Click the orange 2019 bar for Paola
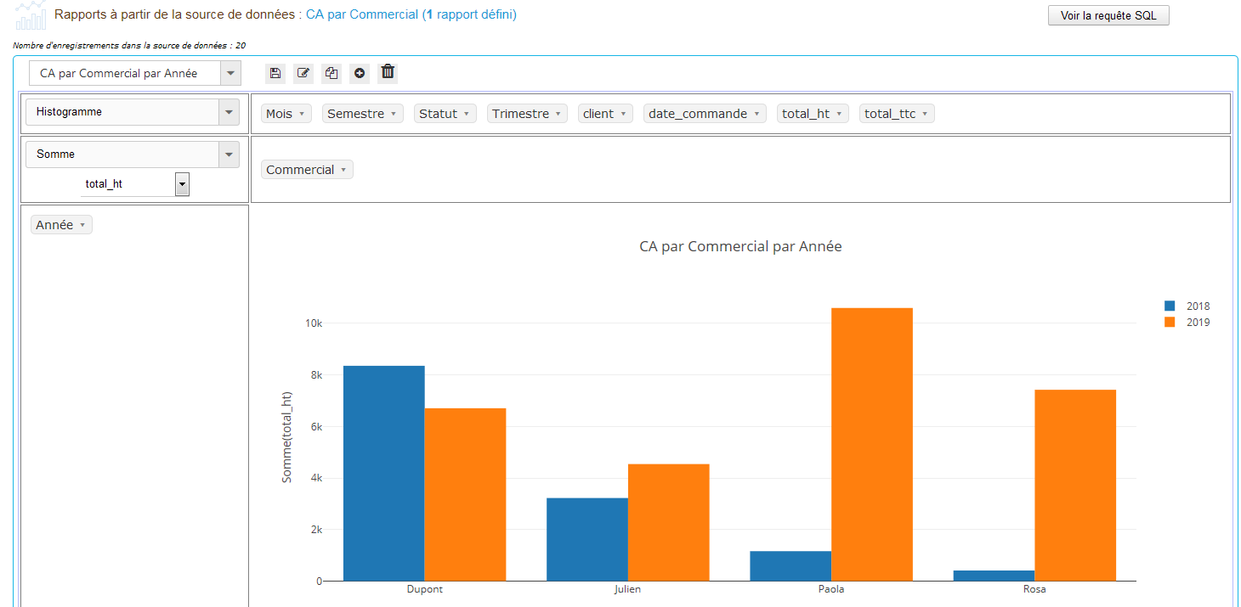Image resolution: width=1241 pixels, height=607 pixels. click(x=871, y=443)
